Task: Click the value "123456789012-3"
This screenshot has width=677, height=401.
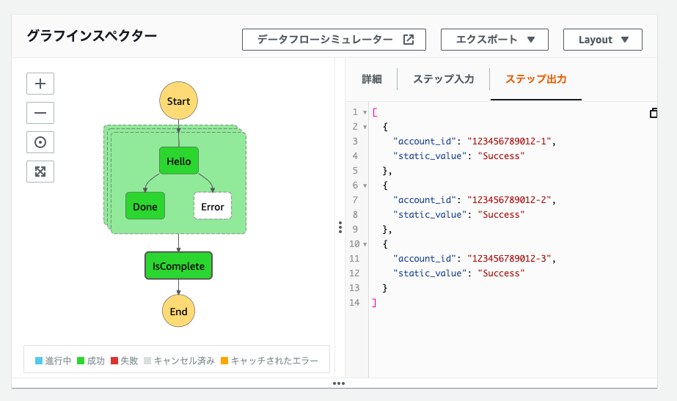Action: click(x=509, y=259)
